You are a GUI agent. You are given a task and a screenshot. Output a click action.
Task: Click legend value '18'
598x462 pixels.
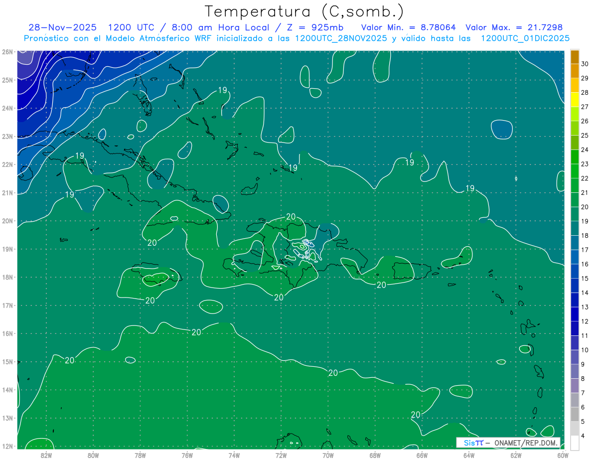click(585, 235)
